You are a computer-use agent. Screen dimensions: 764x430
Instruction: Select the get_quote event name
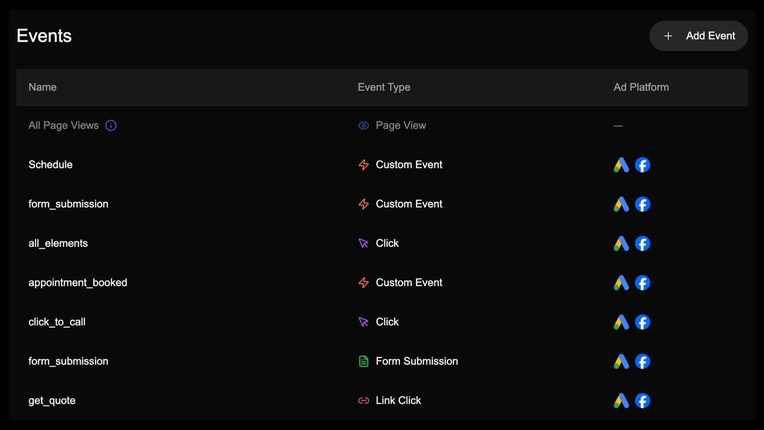point(52,401)
